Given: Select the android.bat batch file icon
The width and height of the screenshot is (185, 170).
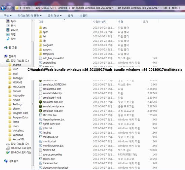Looking at the screenshot, I should click(40, 63).
